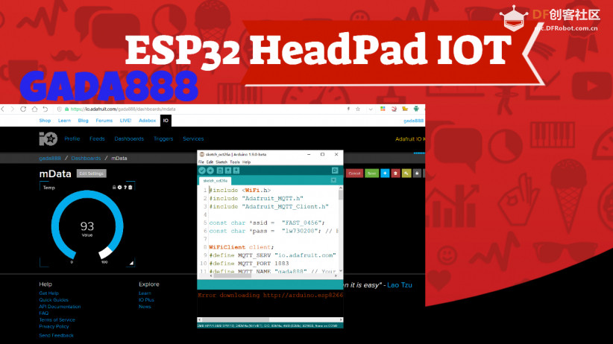
Task: Click the blue plus add block button
Action: pos(385,173)
